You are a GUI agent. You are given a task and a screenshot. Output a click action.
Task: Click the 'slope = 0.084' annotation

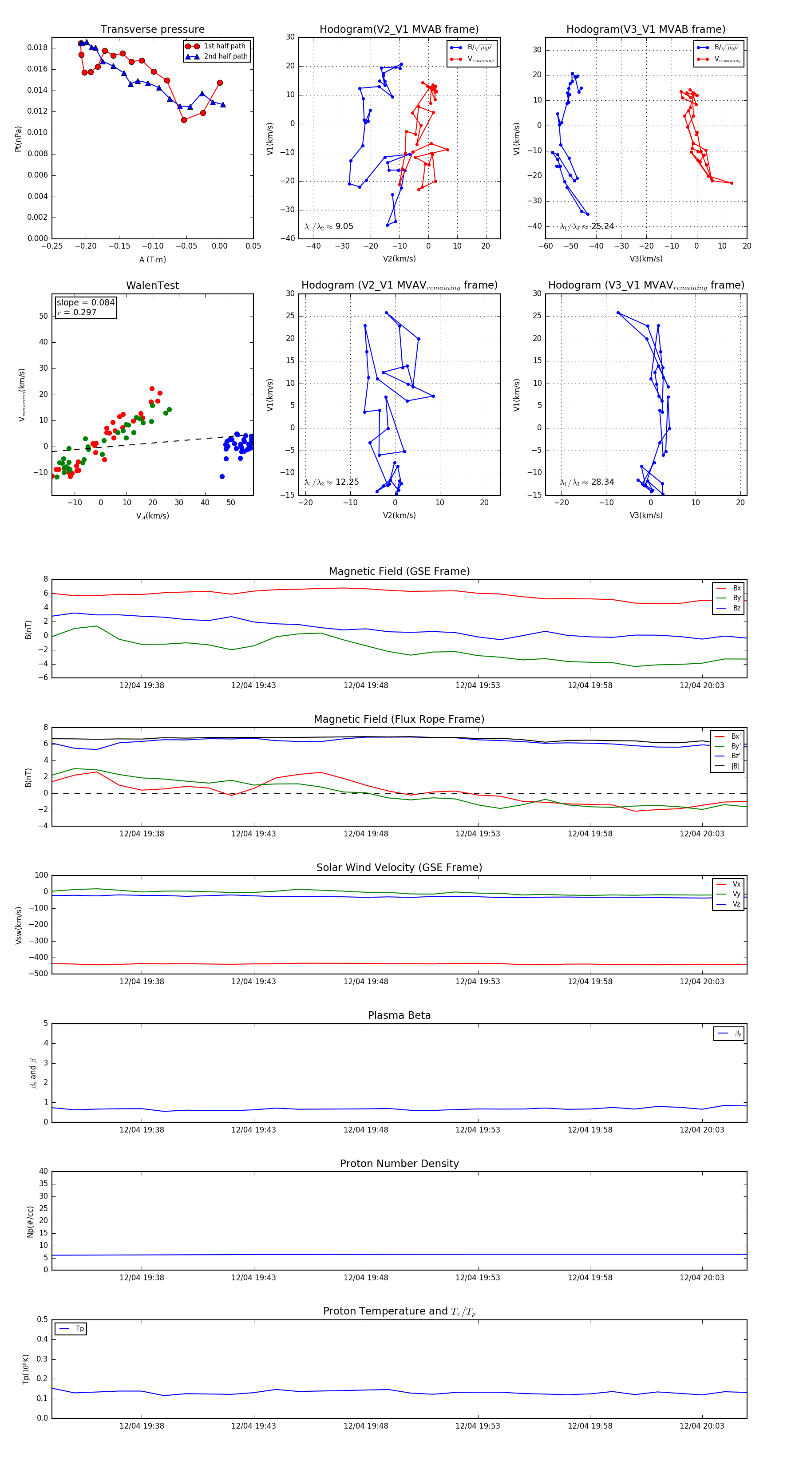(x=85, y=303)
